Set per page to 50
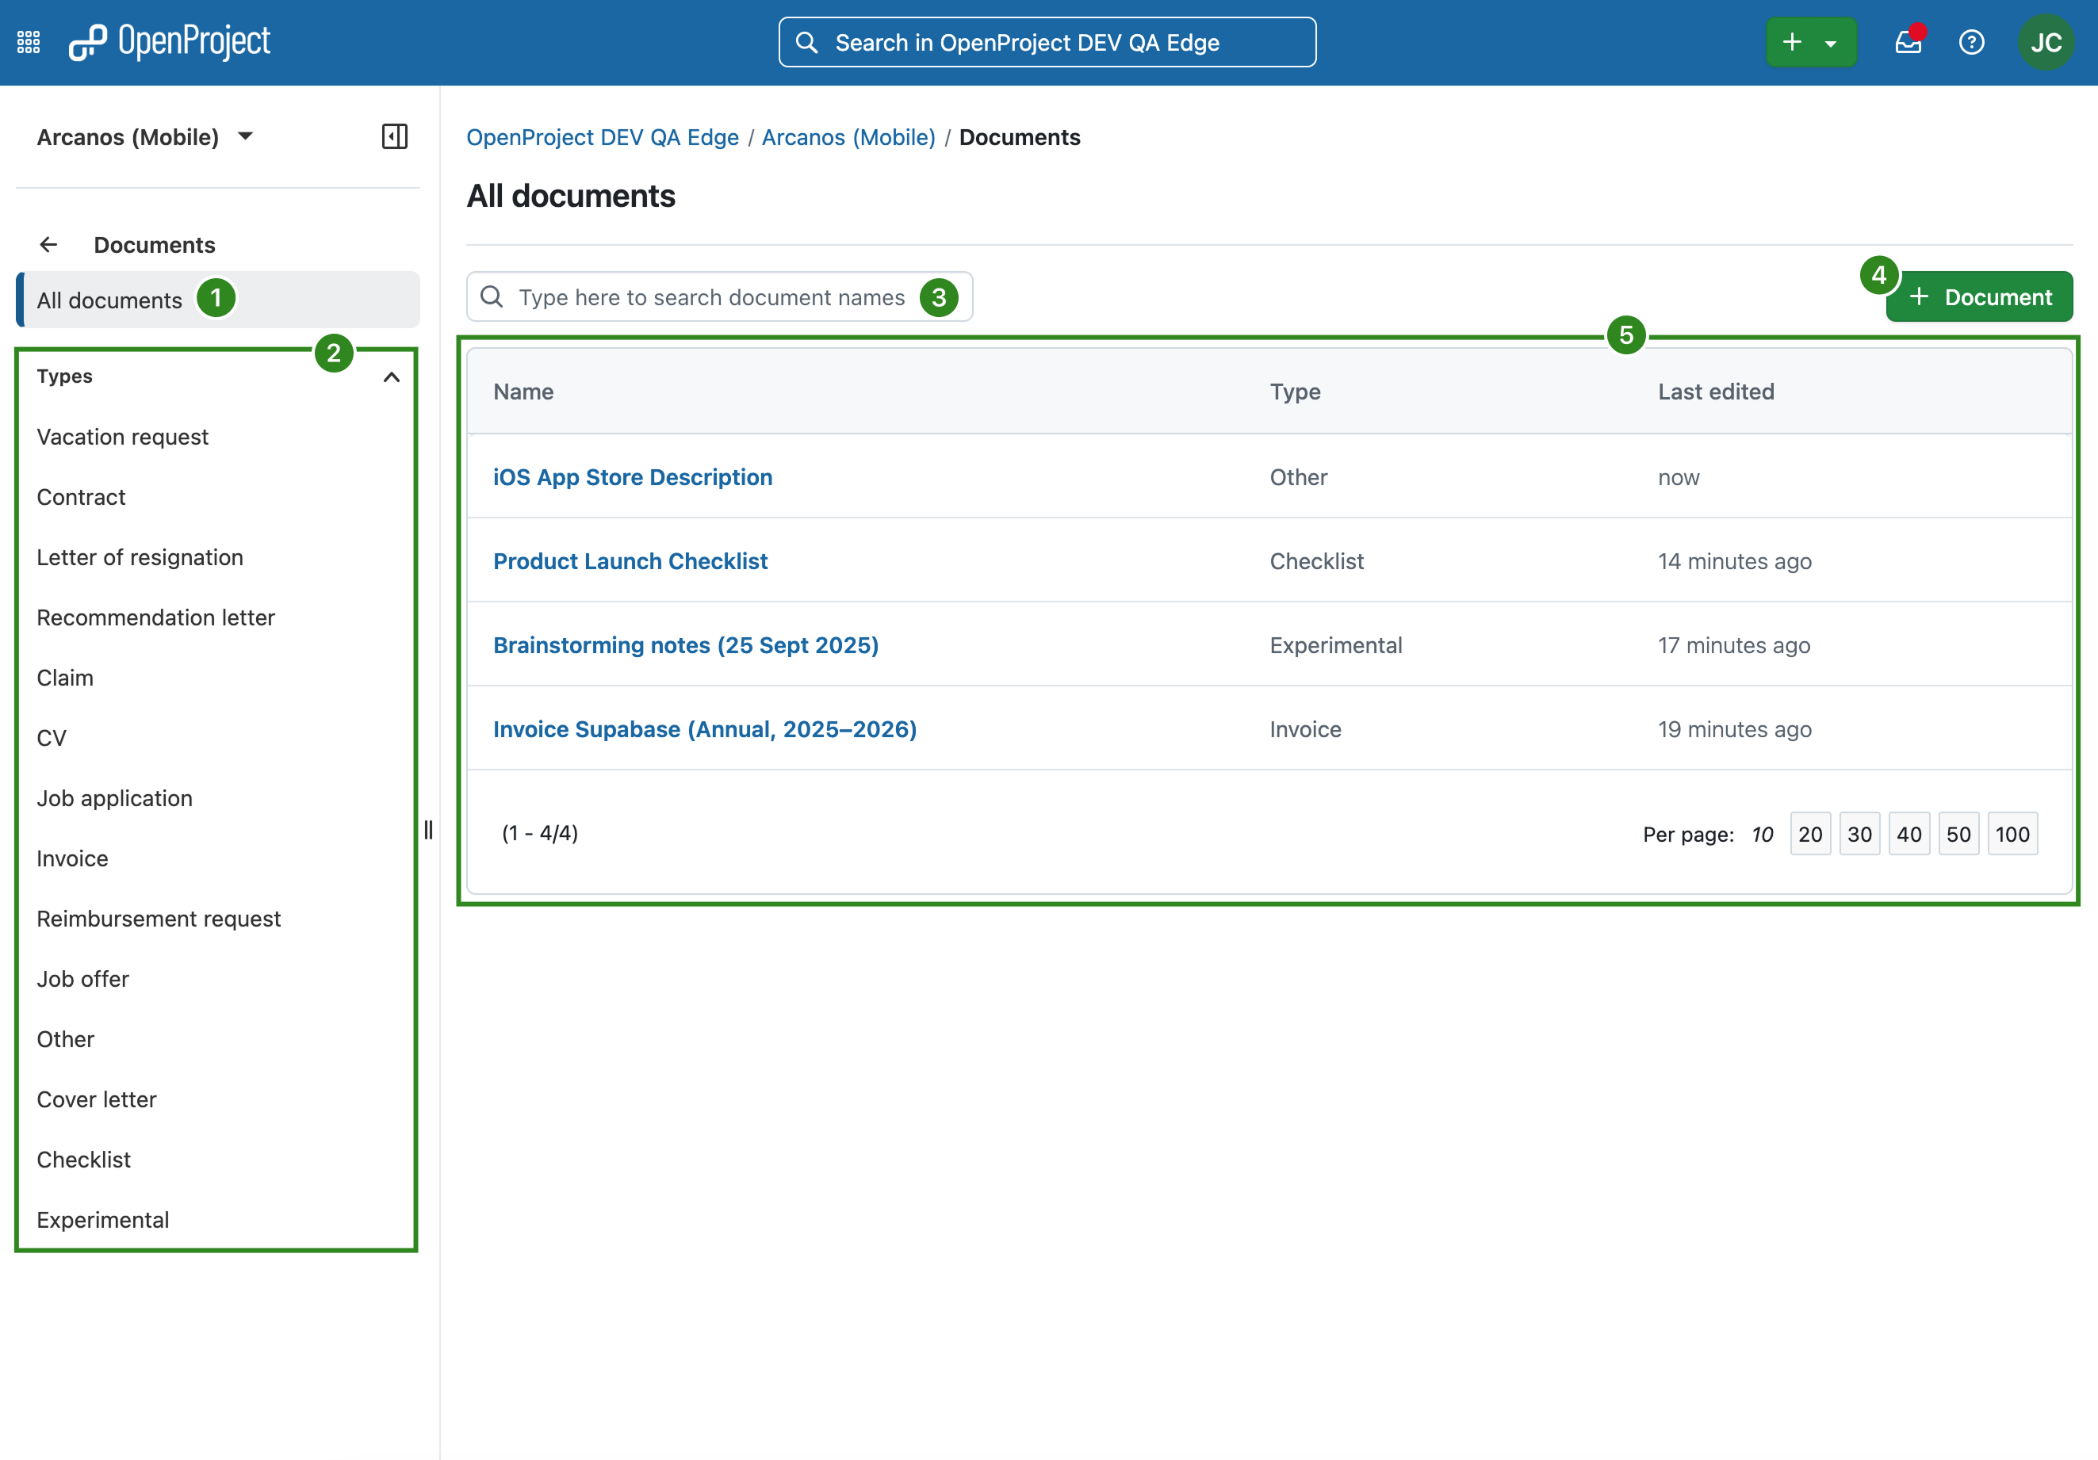2098x1460 pixels. tap(1958, 834)
